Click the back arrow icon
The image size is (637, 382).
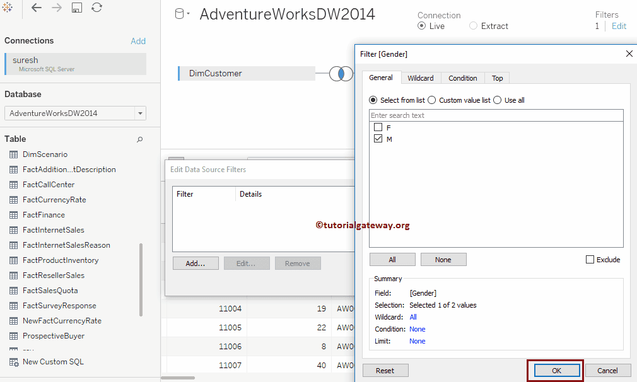click(x=37, y=8)
